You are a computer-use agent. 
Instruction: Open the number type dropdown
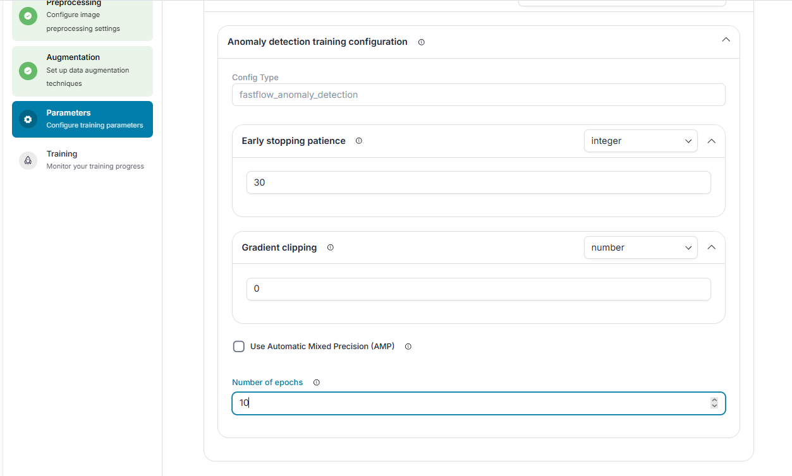tap(640, 247)
